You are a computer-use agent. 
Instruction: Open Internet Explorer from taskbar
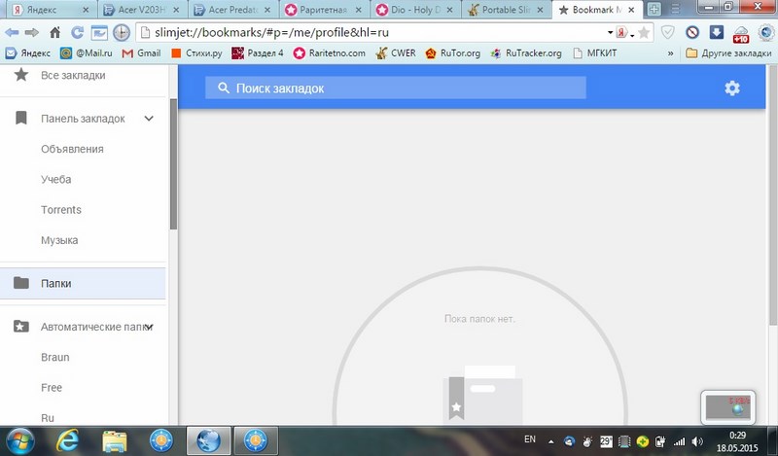(x=69, y=439)
